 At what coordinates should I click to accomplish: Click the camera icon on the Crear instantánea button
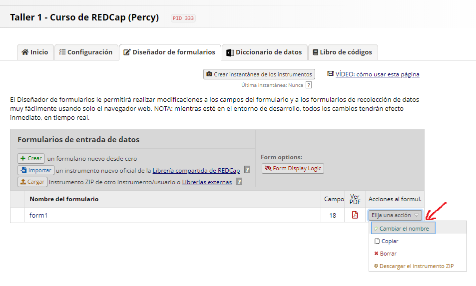pyautogui.click(x=209, y=74)
